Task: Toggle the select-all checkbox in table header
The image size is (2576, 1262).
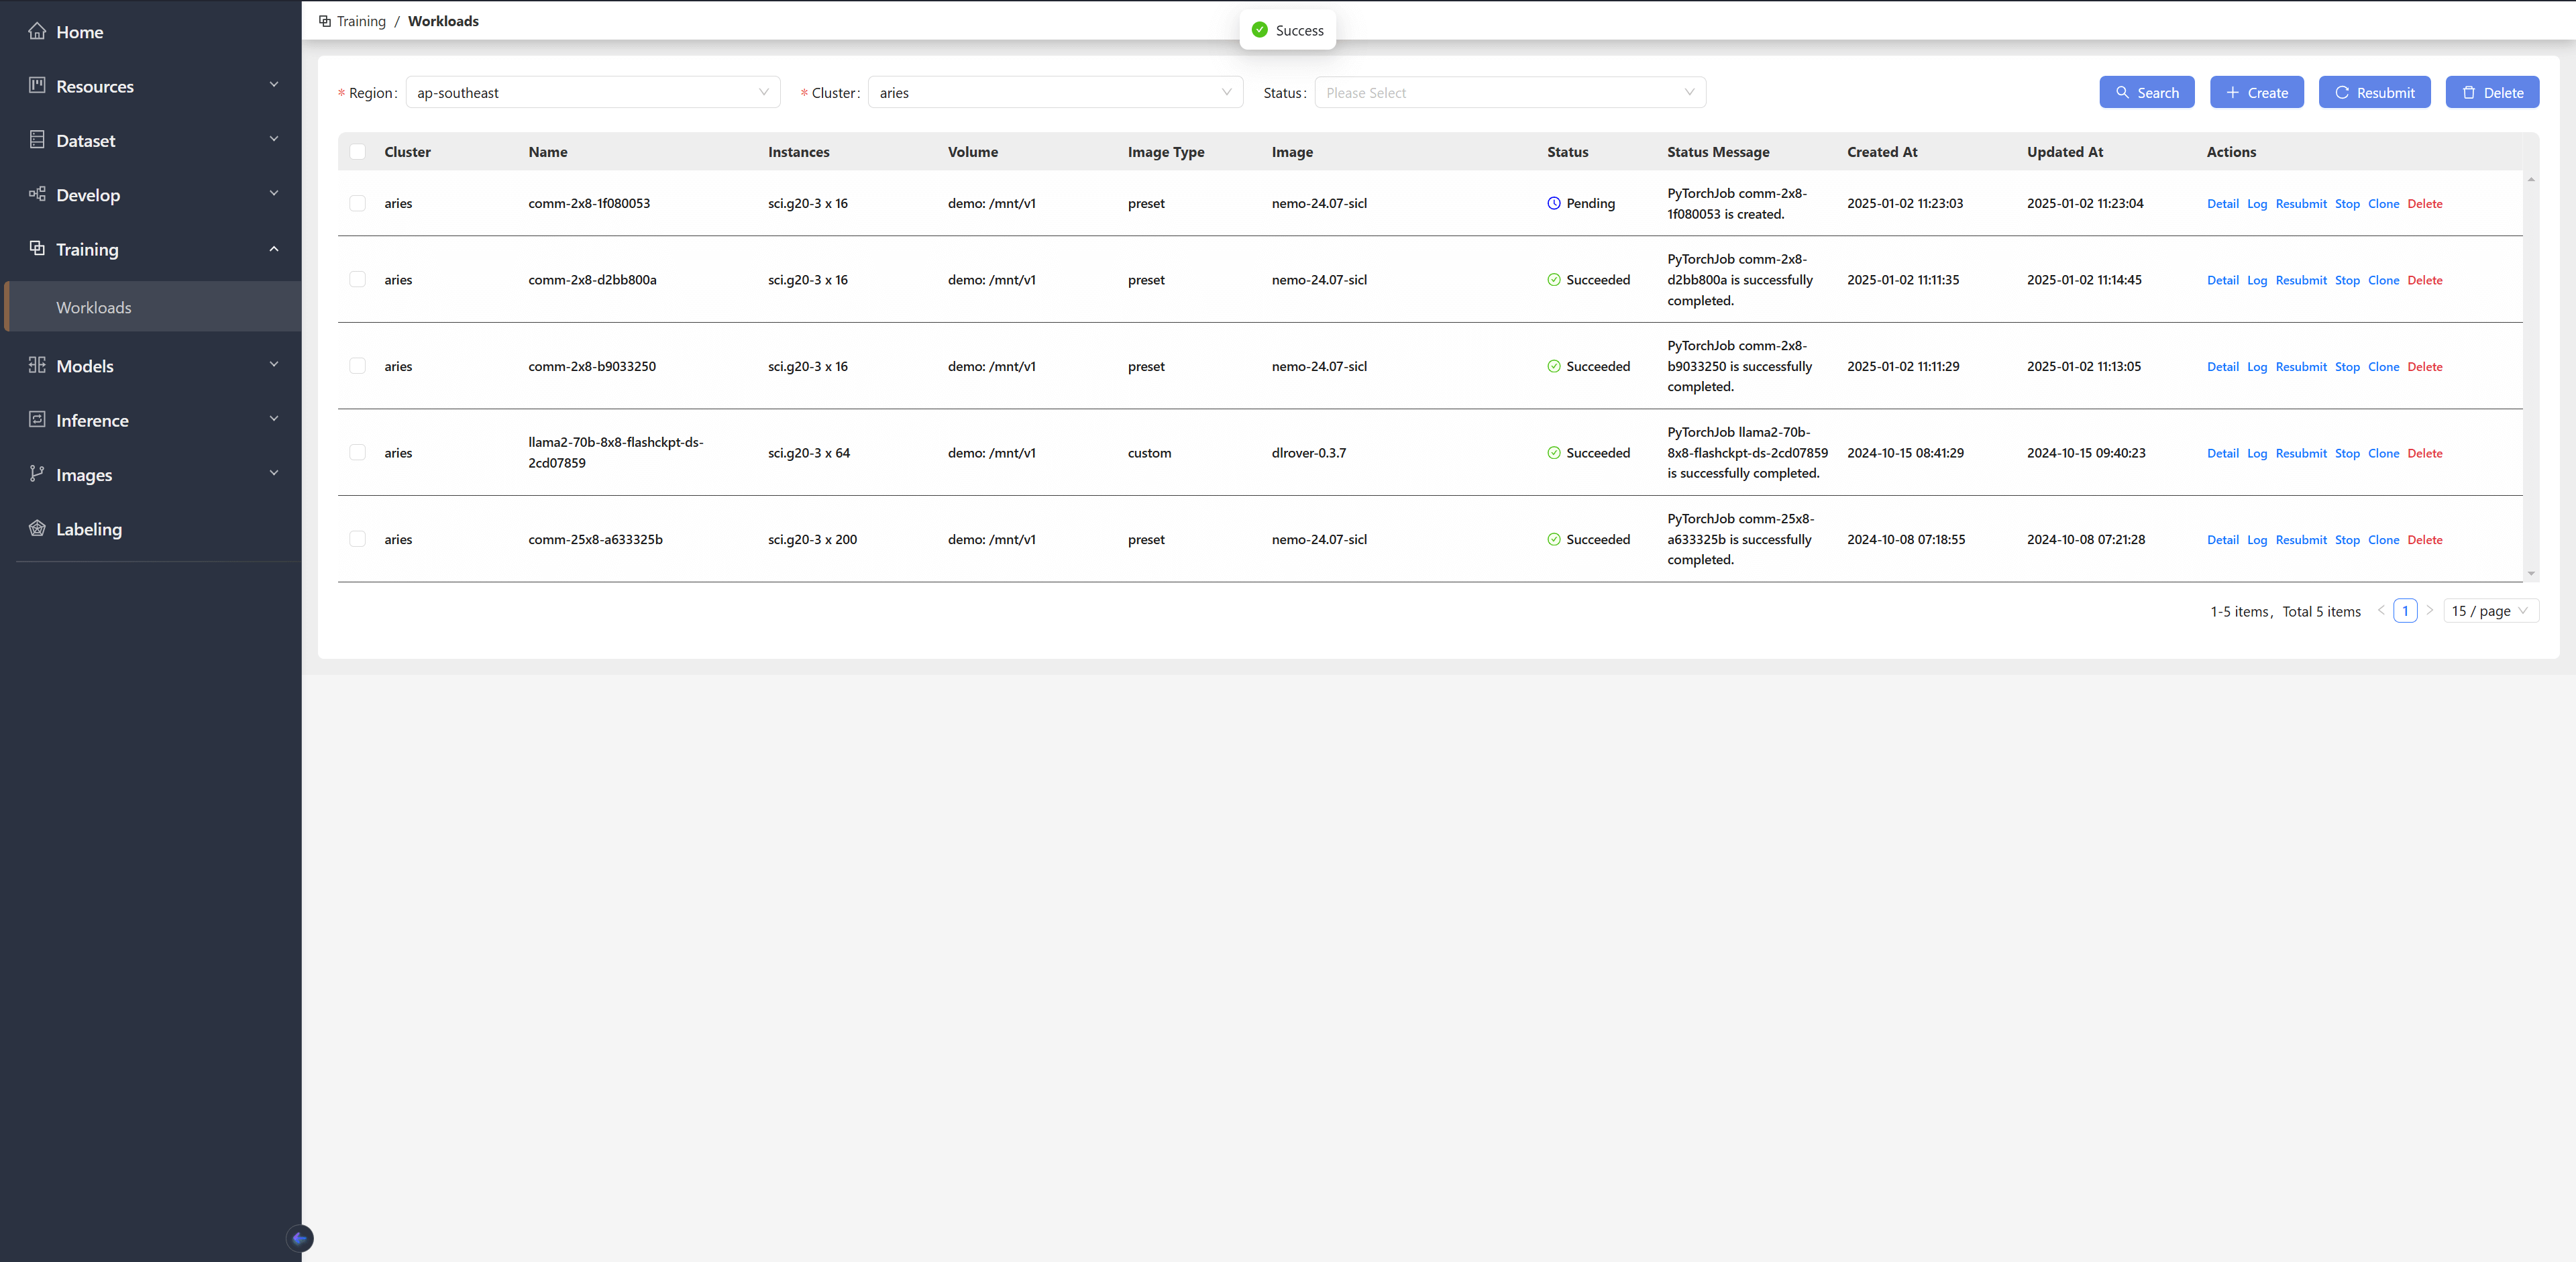Action: pyautogui.click(x=357, y=152)
